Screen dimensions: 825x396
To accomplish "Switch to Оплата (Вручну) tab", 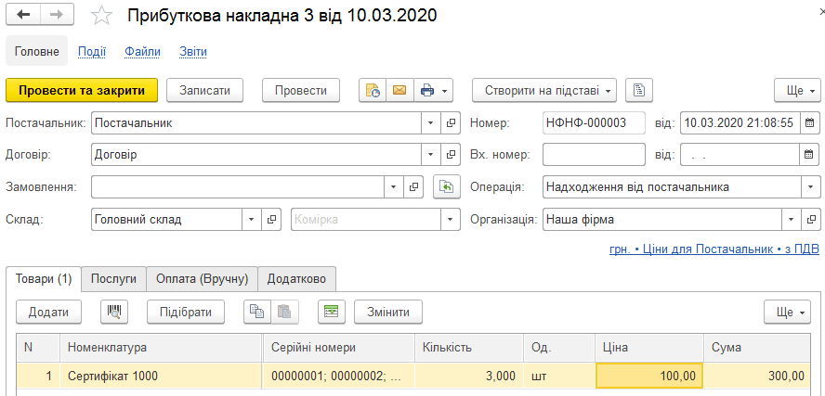I will [202, 279].
